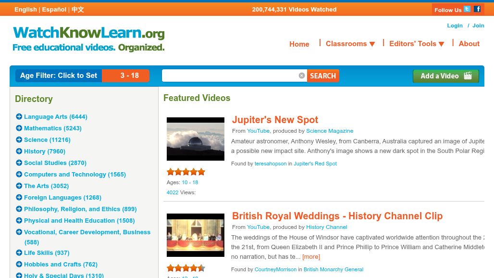Image resolution: width=494 pixels, height=278 pixels.
Task: Follow WatchKnowLearn on the Twitter icon
Action: [467, 9]
